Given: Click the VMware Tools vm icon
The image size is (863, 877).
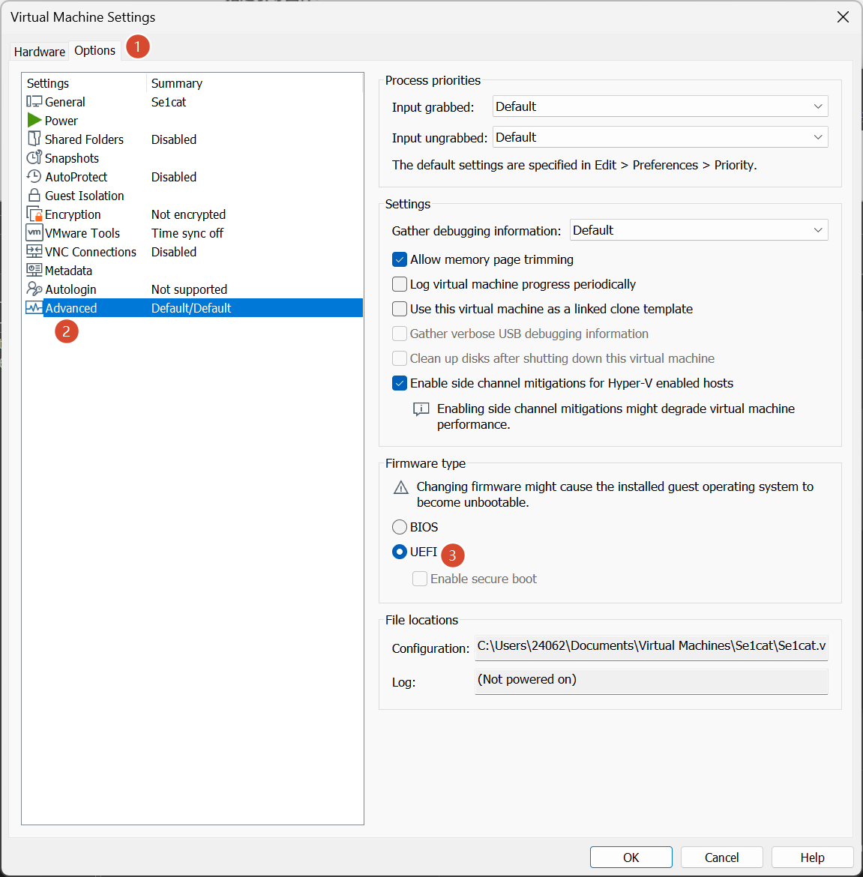Looking at the screenshot, I should (34, 232).
